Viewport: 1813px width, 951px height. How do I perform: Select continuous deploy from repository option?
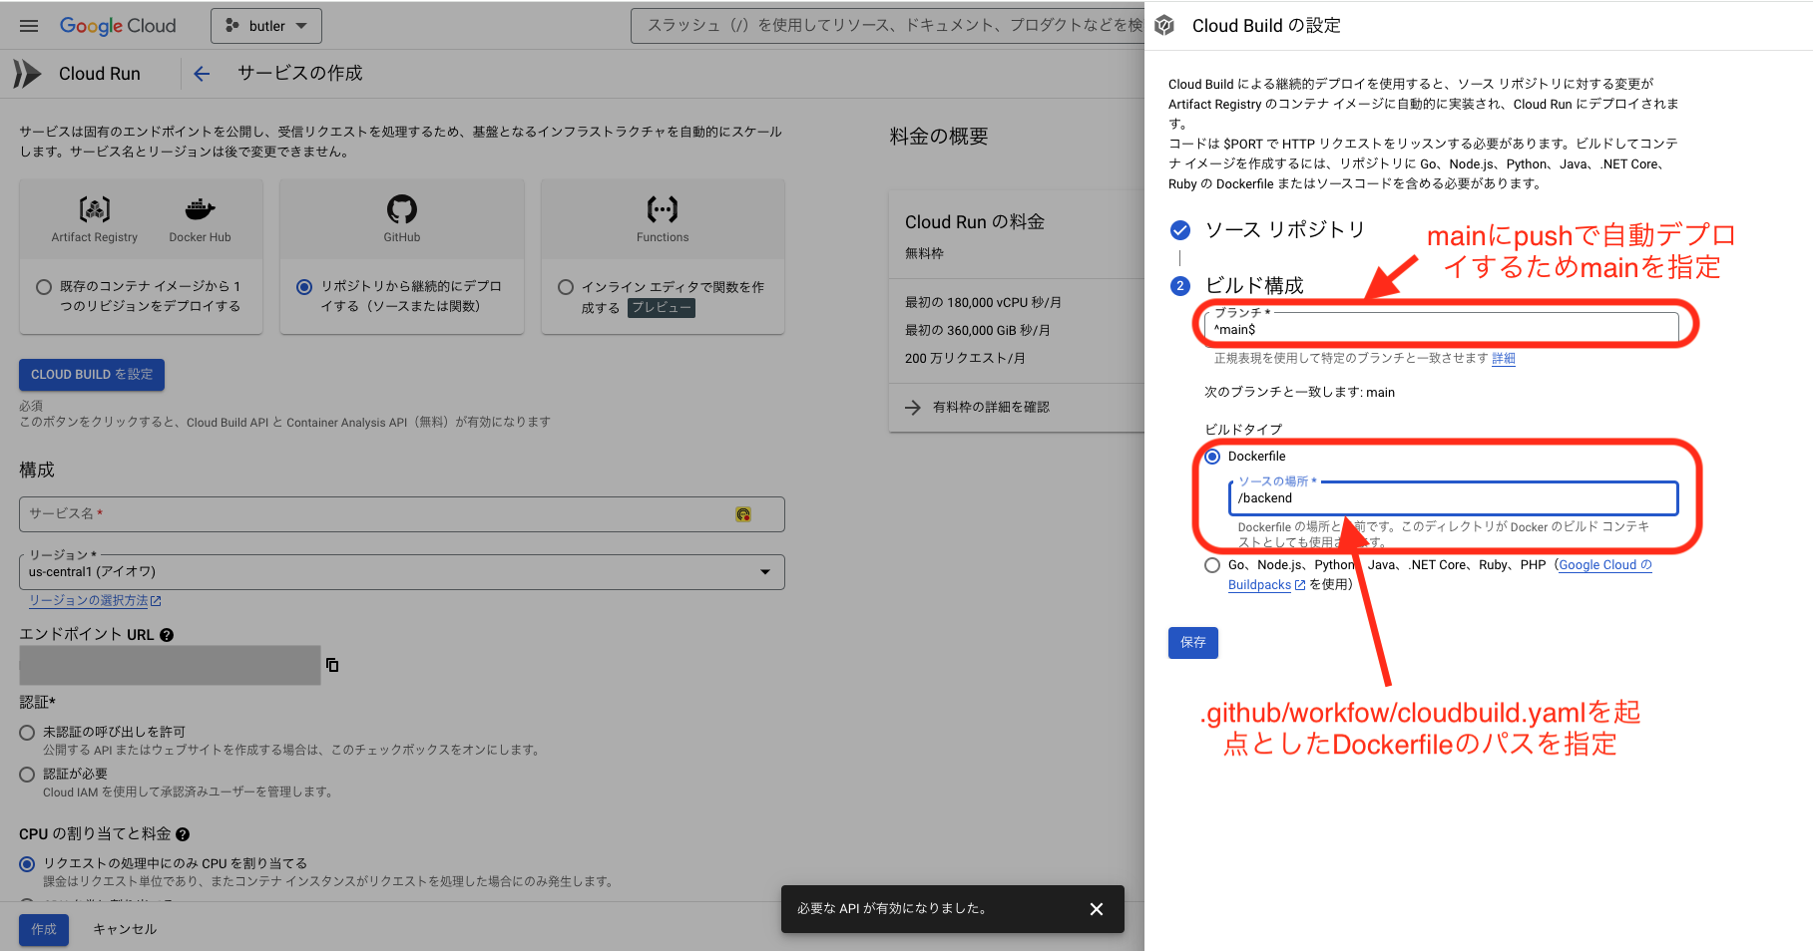(304, 287)
